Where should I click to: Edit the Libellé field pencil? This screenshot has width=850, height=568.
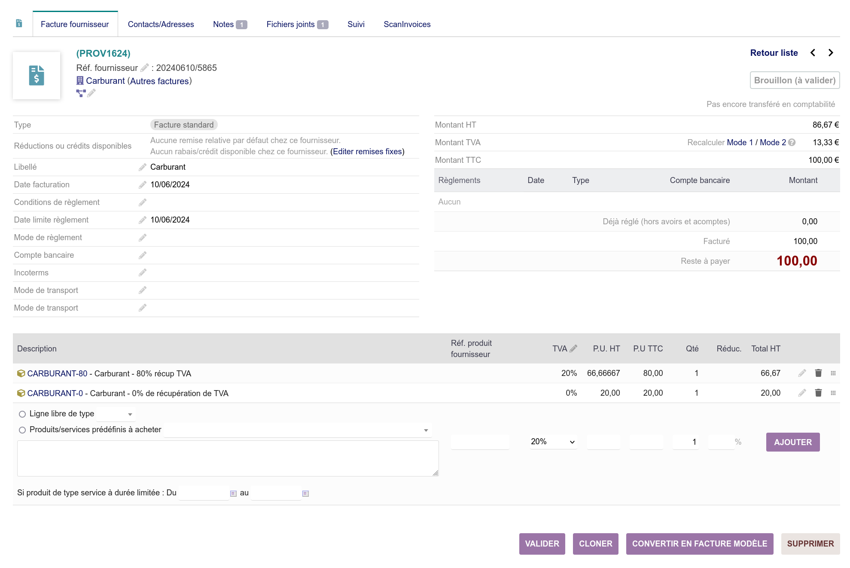pyautogui.click(x=143, y=167)
